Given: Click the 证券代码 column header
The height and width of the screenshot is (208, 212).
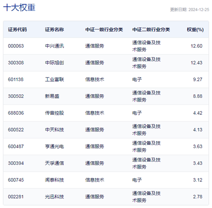Looking at the screenshot, I should (x=17, y=29).
